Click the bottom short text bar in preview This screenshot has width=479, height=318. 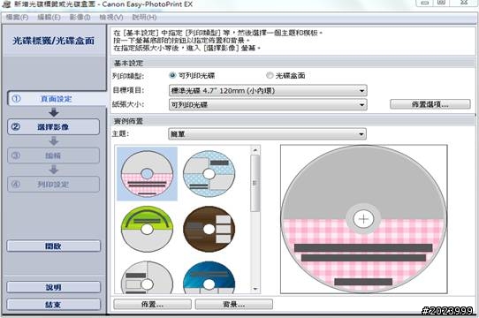363,282
